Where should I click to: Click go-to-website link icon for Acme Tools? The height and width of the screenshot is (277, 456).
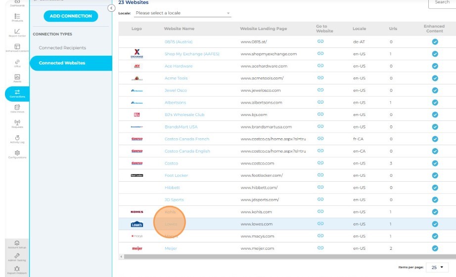[x=320, y=78]
